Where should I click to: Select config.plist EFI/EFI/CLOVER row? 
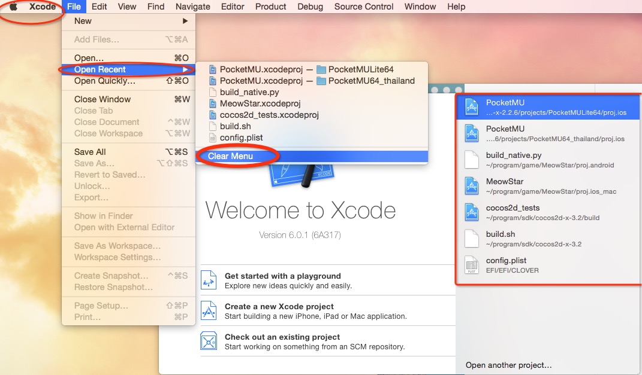tap(548, 265)
